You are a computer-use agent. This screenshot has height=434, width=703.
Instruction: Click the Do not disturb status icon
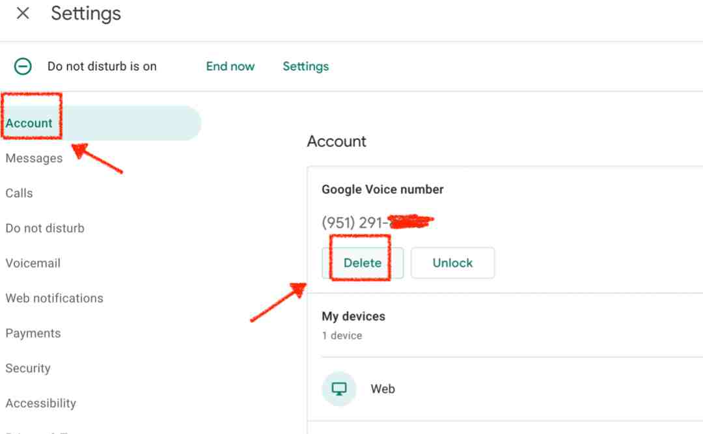pyautogui.click(x=23, y=66)
